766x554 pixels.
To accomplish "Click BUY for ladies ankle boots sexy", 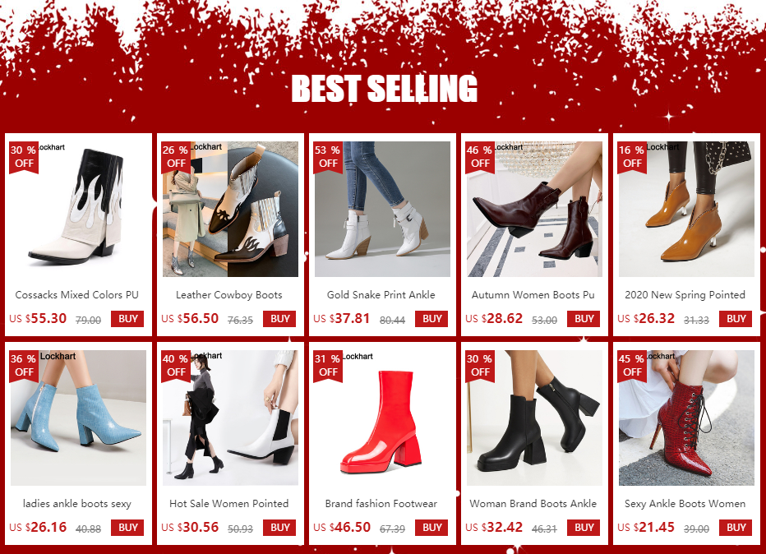I will 127,527.
